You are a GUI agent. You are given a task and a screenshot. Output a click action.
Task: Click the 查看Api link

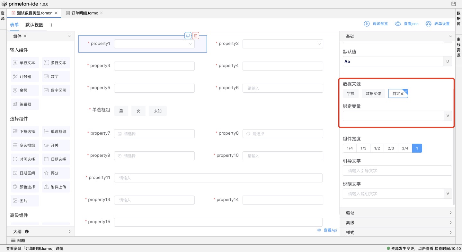(327, 230)
